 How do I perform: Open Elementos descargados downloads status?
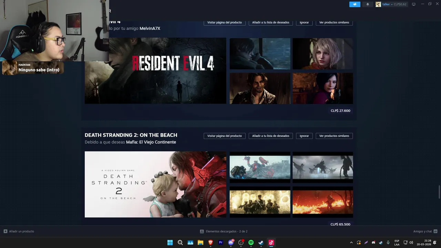224,231
